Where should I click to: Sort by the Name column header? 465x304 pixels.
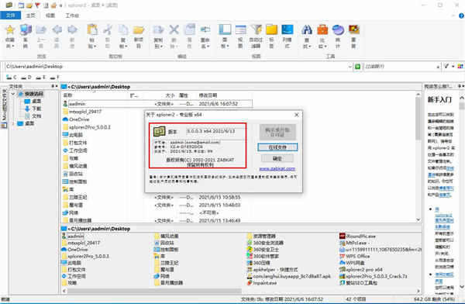click(x=68, y=95)
